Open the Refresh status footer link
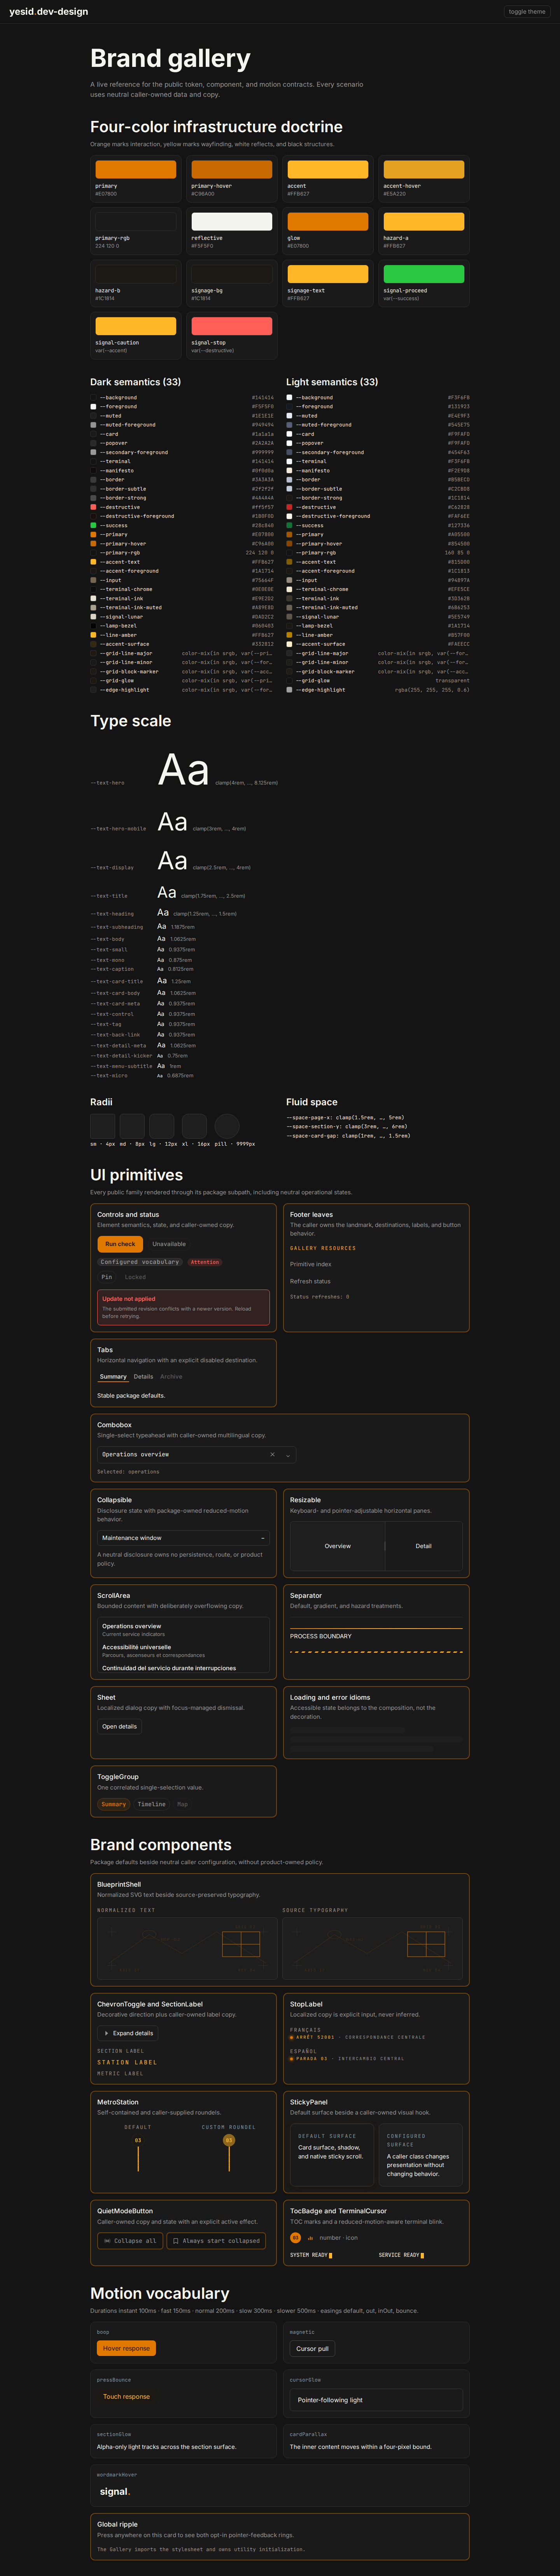Image resolution: width=560 pixels, height=2576 pixels. (x=310, y=1281)
